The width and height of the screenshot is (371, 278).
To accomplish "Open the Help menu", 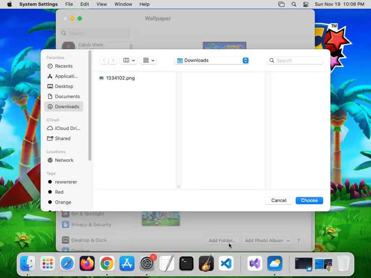I will (x=144, y=4).
